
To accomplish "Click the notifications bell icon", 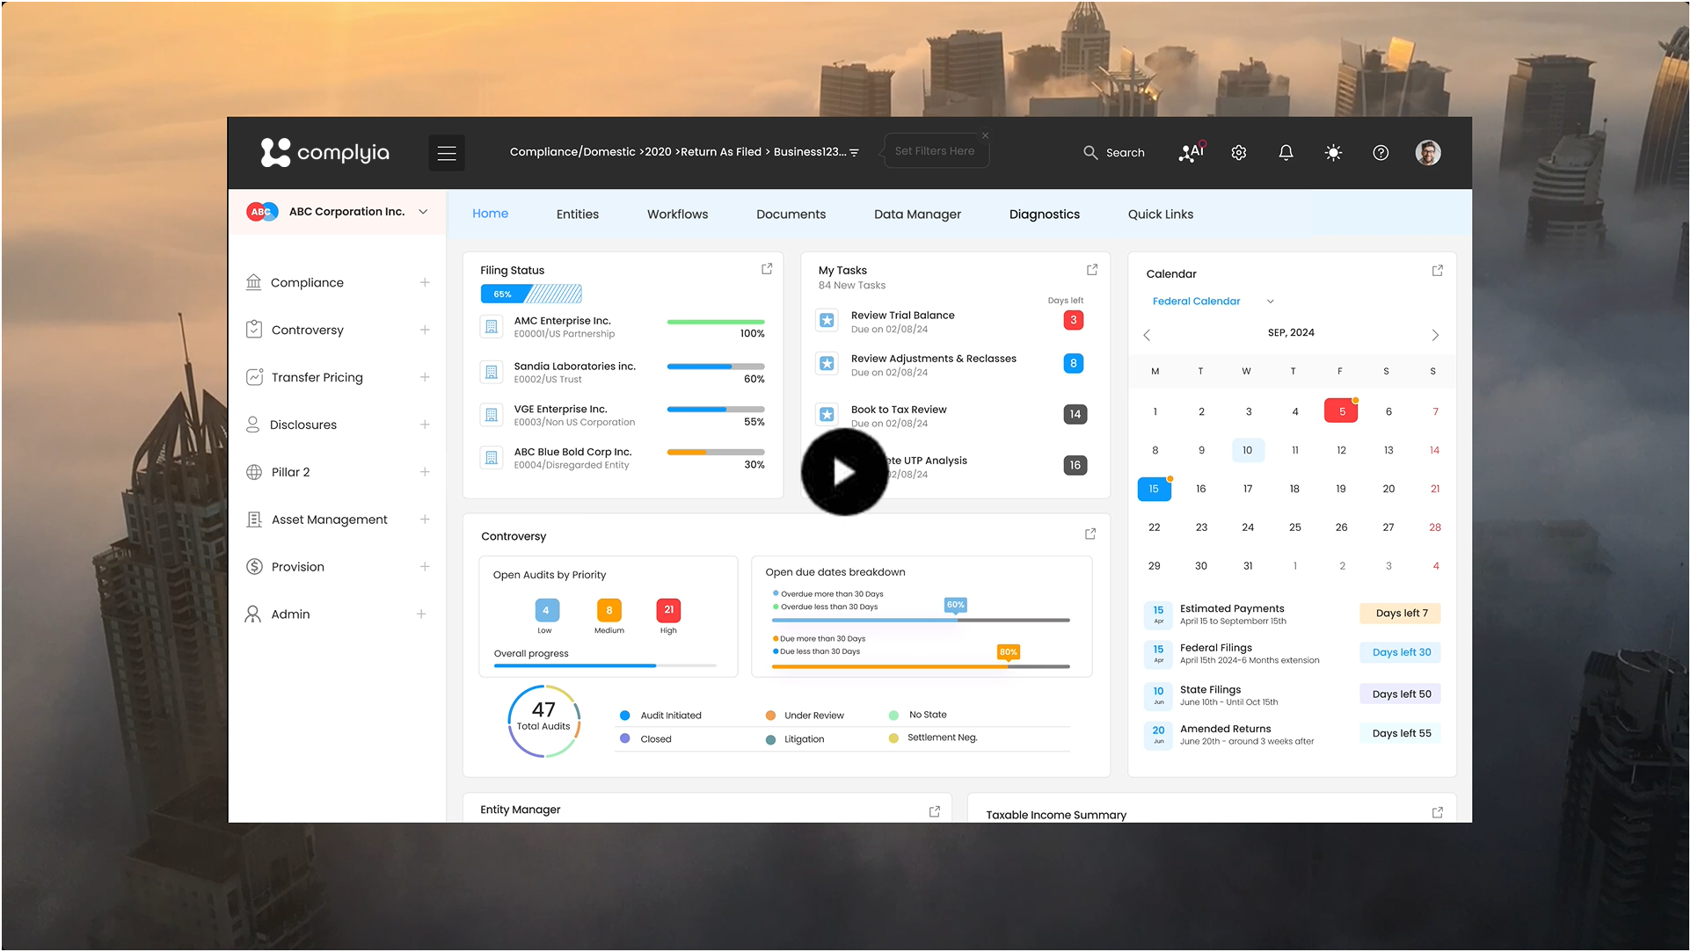I will [x=1286, y=152].
